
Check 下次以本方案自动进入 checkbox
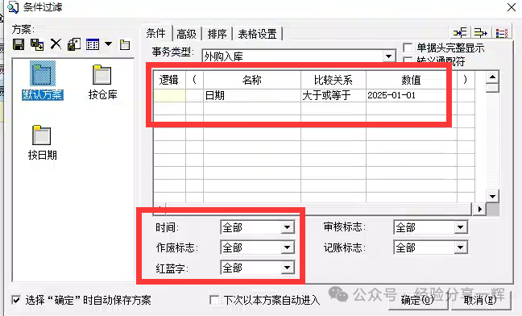(215, 300)
